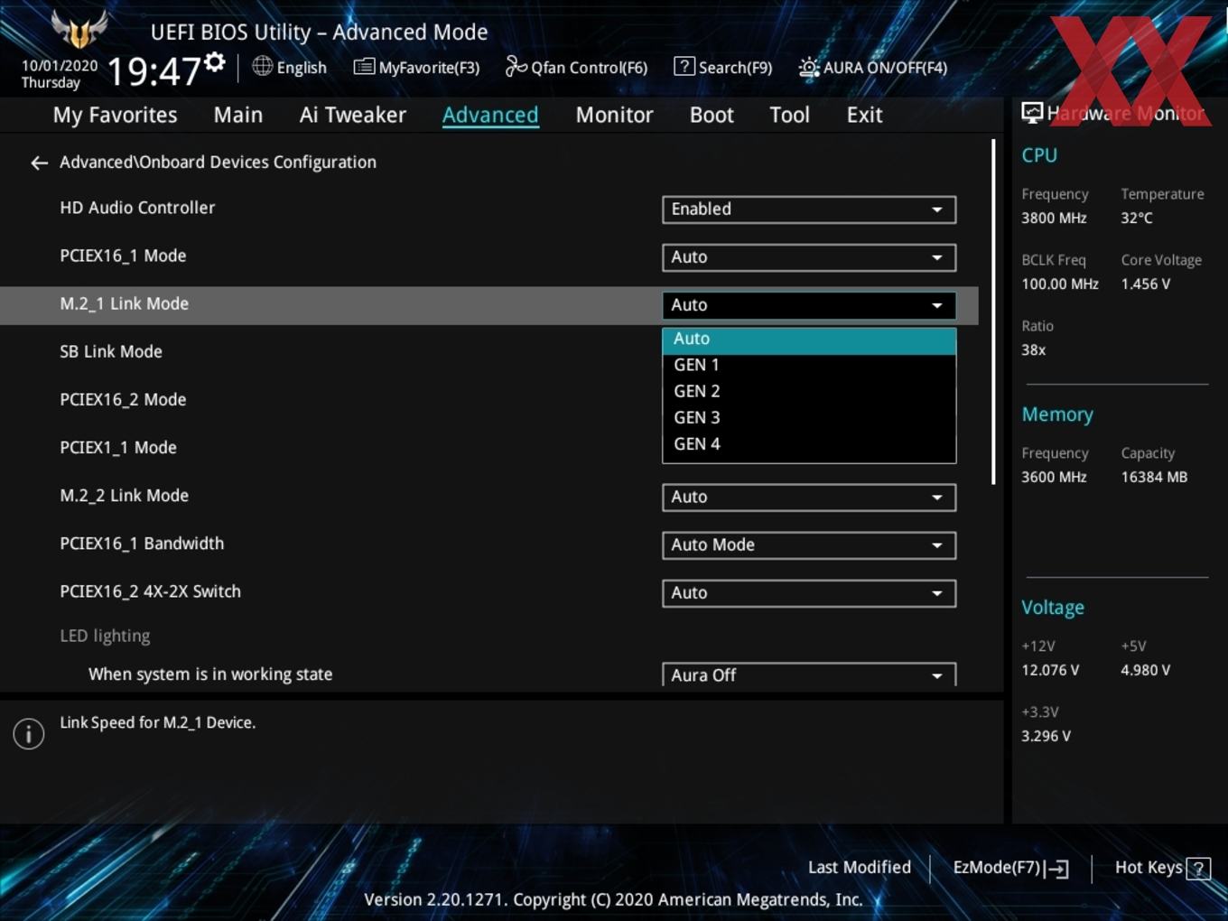Select GEN 1 option
The width and height of the screenshot is (1228, 921).
[809, 366]
